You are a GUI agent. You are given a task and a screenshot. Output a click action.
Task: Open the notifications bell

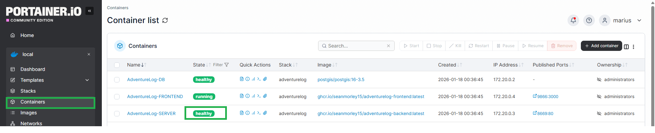pos(573,20)
